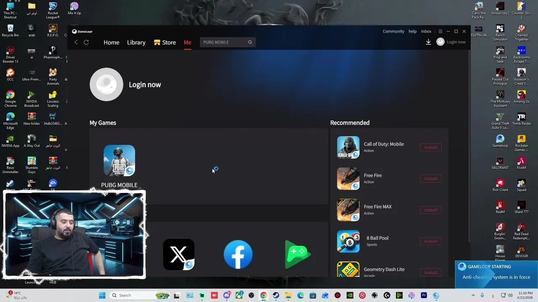Open Riot Client desktop shortcut

[500, 185]
